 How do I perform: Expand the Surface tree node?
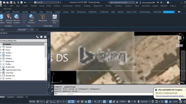point(1,53)
